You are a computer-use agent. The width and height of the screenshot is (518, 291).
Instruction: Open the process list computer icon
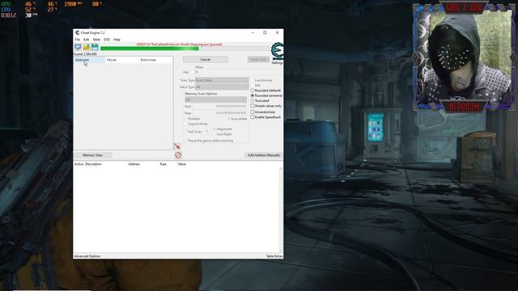78,47
